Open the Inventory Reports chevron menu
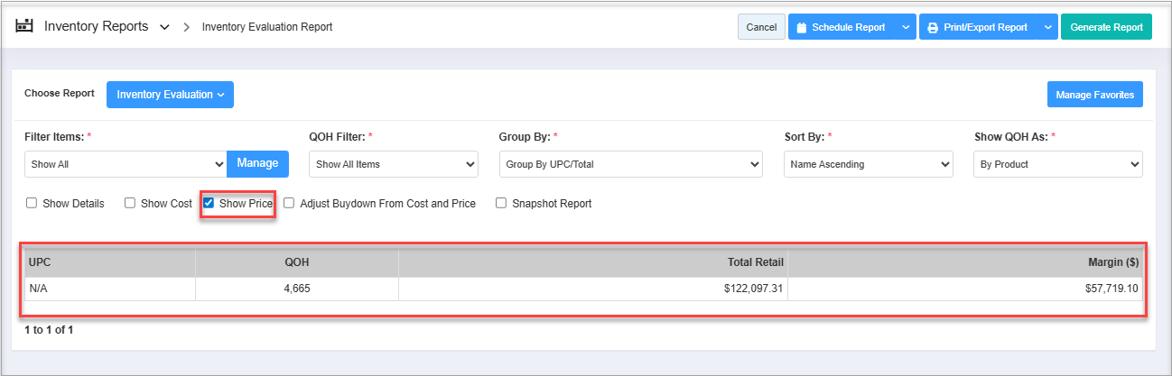This screenshot has height=376, width=1172. click(x=164, y=27)
